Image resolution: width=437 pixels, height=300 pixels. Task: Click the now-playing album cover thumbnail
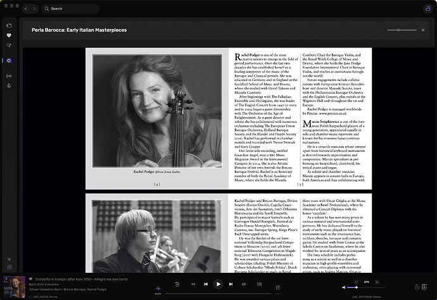click(x=14, y=287)
